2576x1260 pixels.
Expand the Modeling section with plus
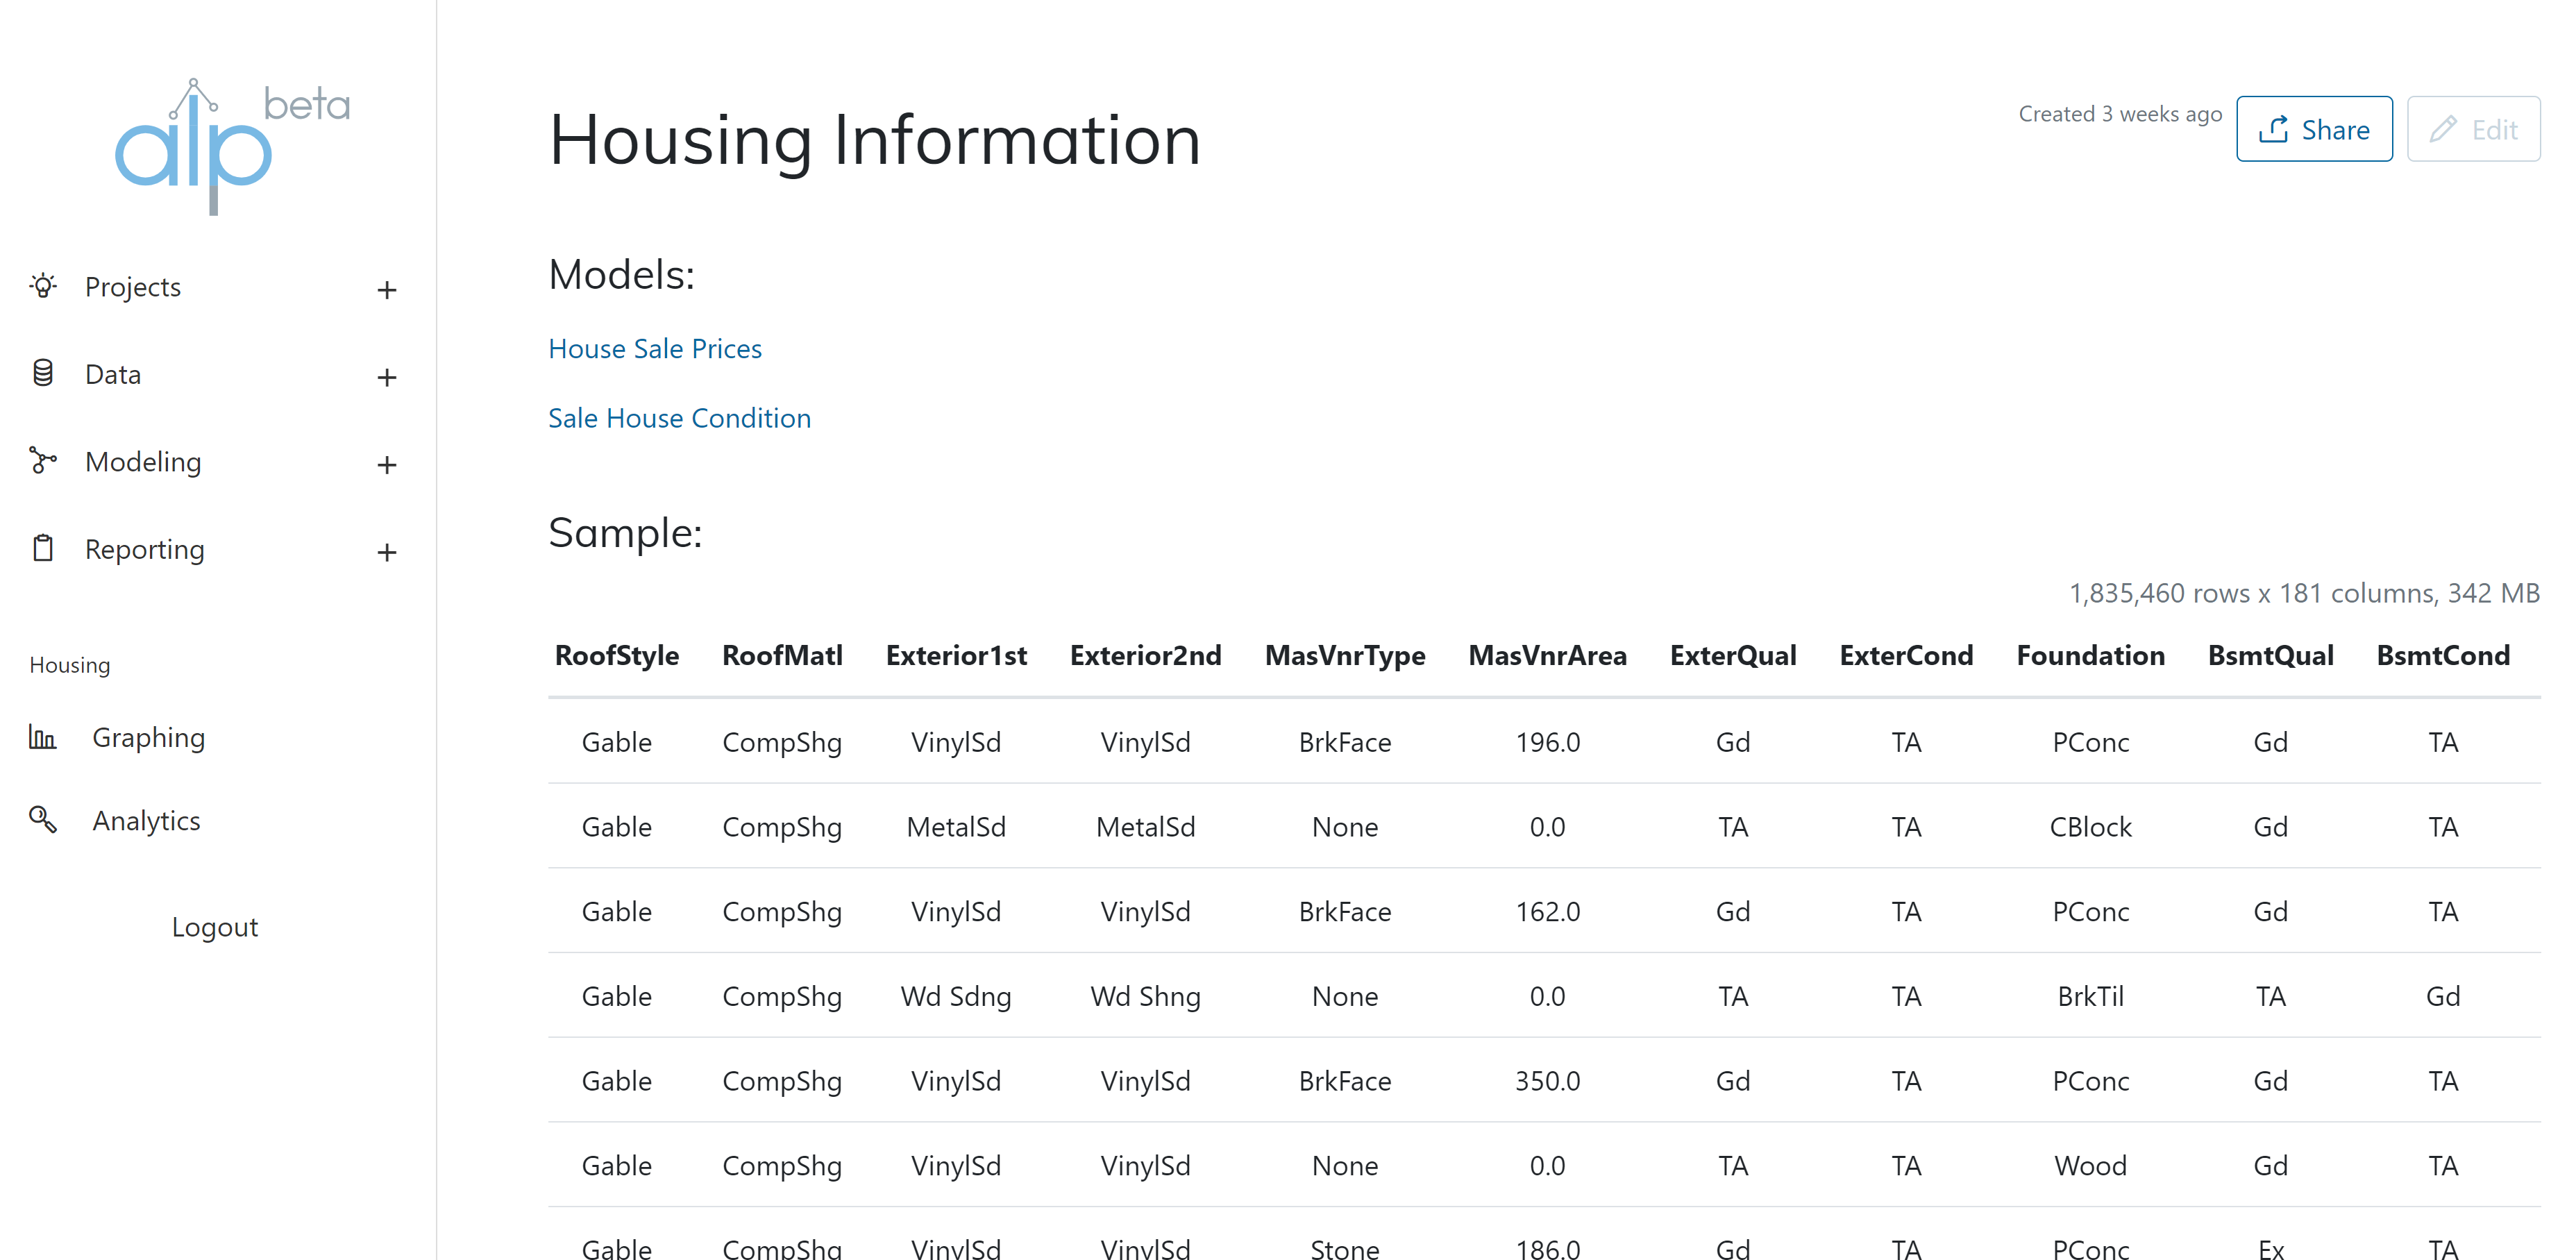387,465
